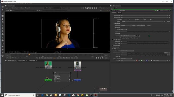Image resolution: width=174 pixels, height=97 pixels.
Task: Open the Filter nodes menu icon
Action: [x=2, y=22]
